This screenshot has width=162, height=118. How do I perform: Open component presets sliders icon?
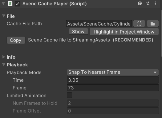(148, 3)
